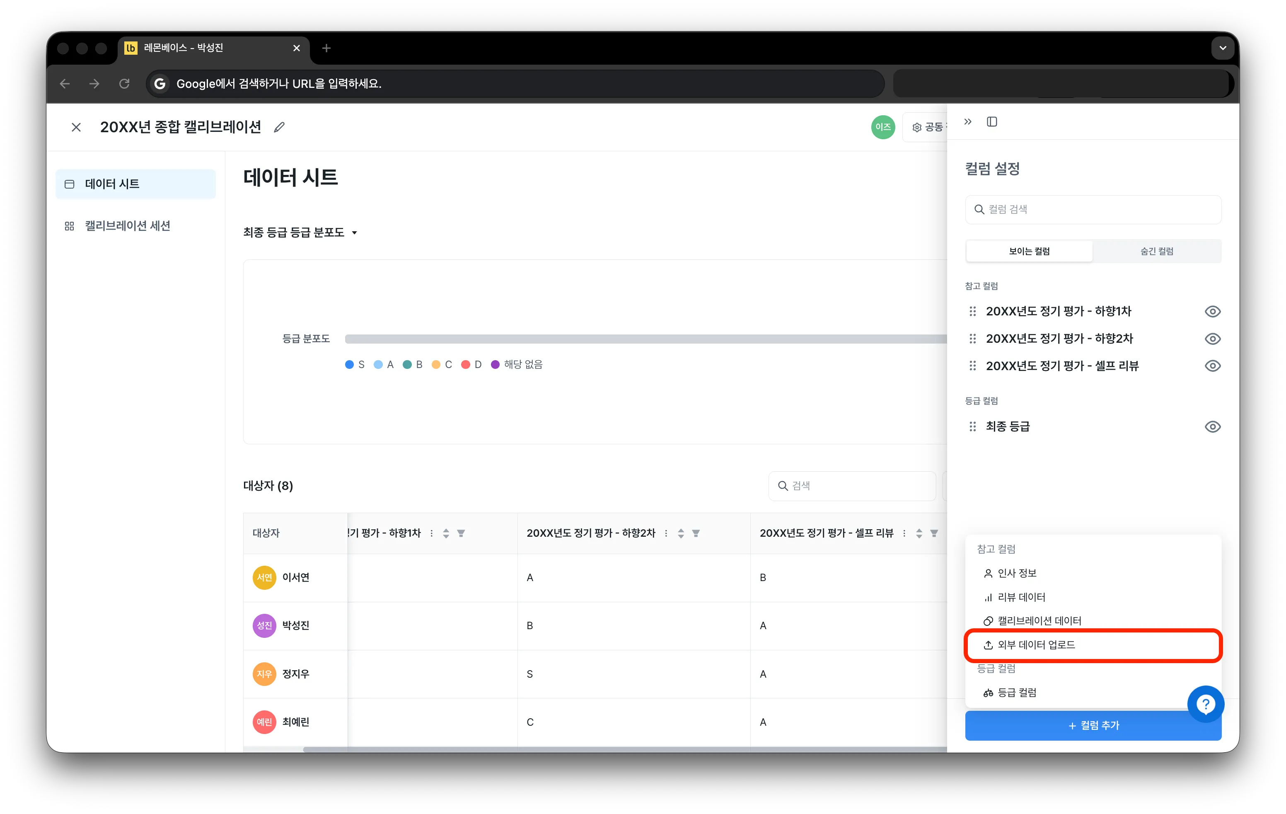The image size is (1286, 814).
Task: Hide the 20XX년도 정기 평가 - 셀프 리뷰 column
Action: (x=1212, y=366)
